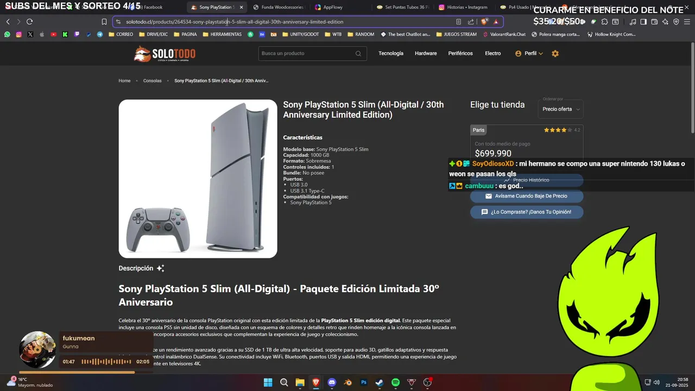Viewport: 695px width, 391px height.
Task: Open Kick bookmark icon
Action: click(65, 34)
